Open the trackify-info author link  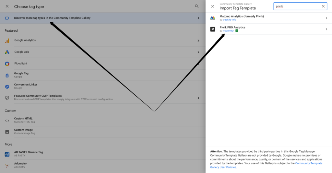[230, 20]
